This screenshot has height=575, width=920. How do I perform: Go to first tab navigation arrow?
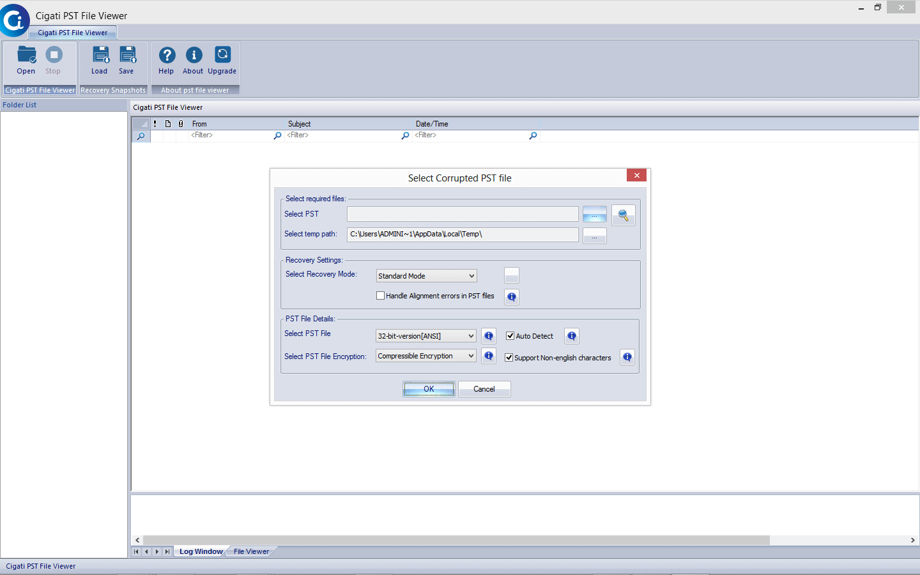136,551
